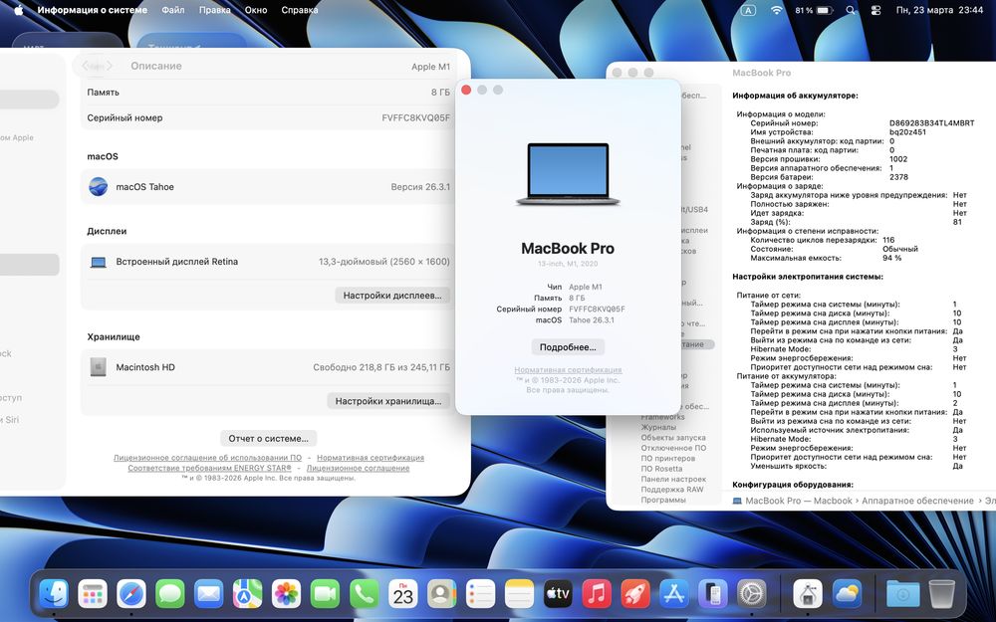Open Лицензионное соглашение об использовании ПО link
Image resolution: width=996 pixels, height=622 pixels.
coord(208,458)
